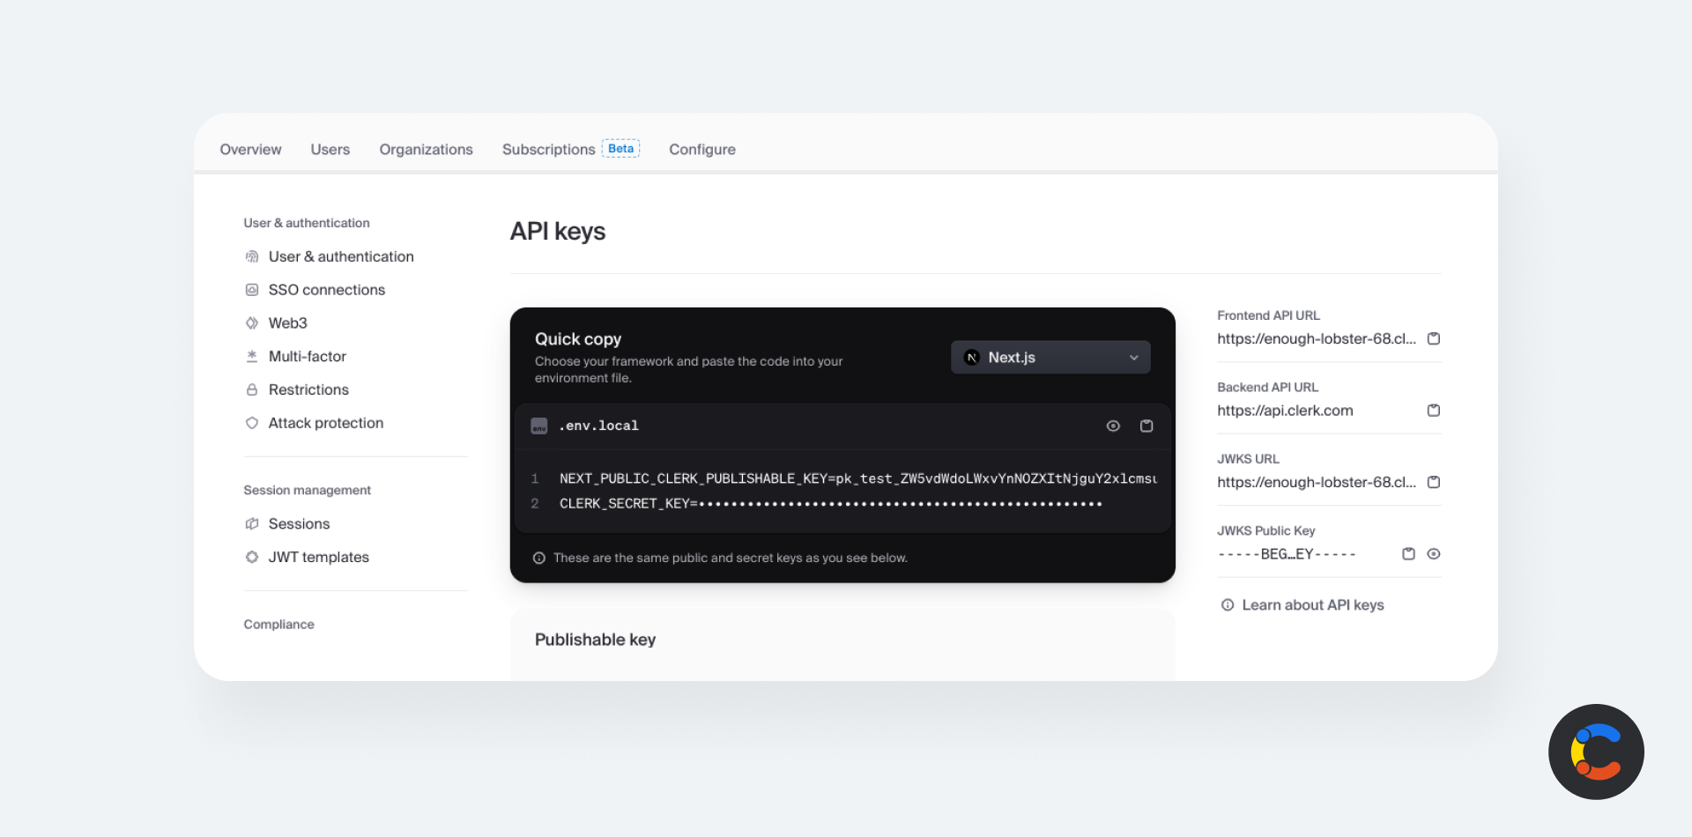
Task: Open the Next.js framework dropdown
Action: 1049,358
